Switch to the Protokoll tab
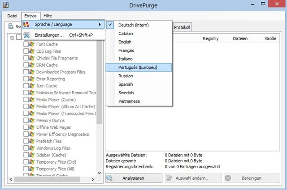The width and height of the screenshot is (287, 190). tap(182, 27)
